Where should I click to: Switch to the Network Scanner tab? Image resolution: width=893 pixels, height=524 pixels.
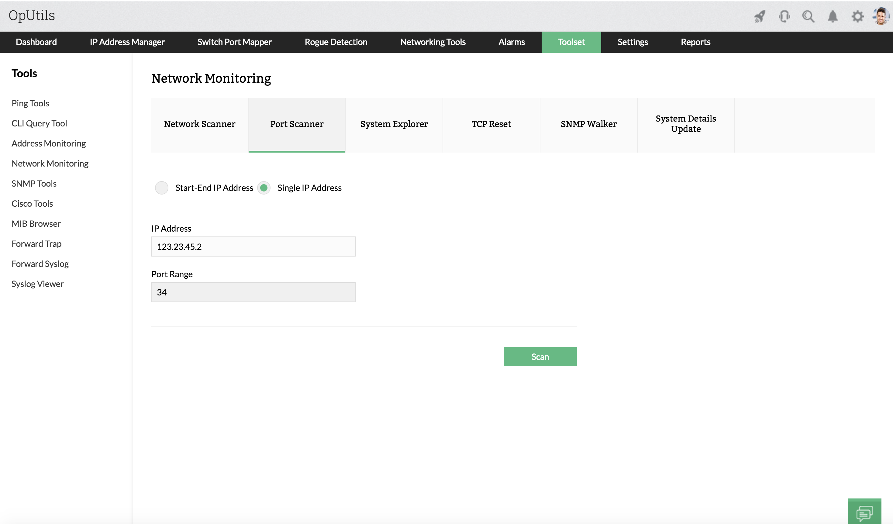(x=199, y=124)
